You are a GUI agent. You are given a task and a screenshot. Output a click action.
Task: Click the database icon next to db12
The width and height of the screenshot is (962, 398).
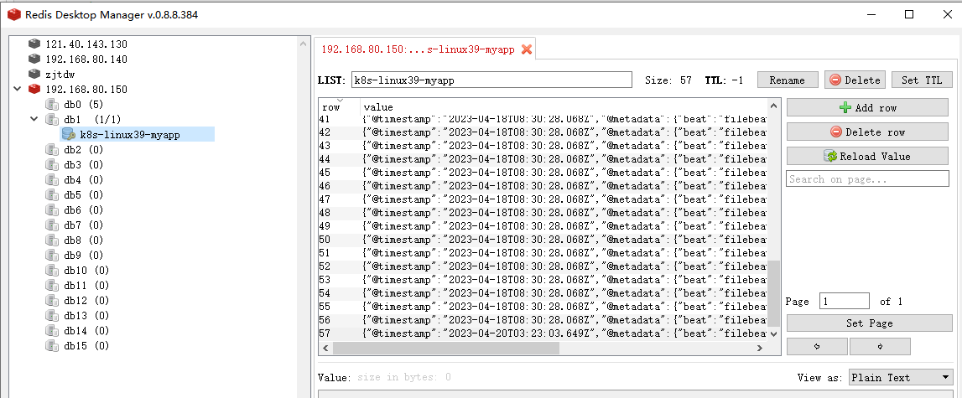[51, 300]
